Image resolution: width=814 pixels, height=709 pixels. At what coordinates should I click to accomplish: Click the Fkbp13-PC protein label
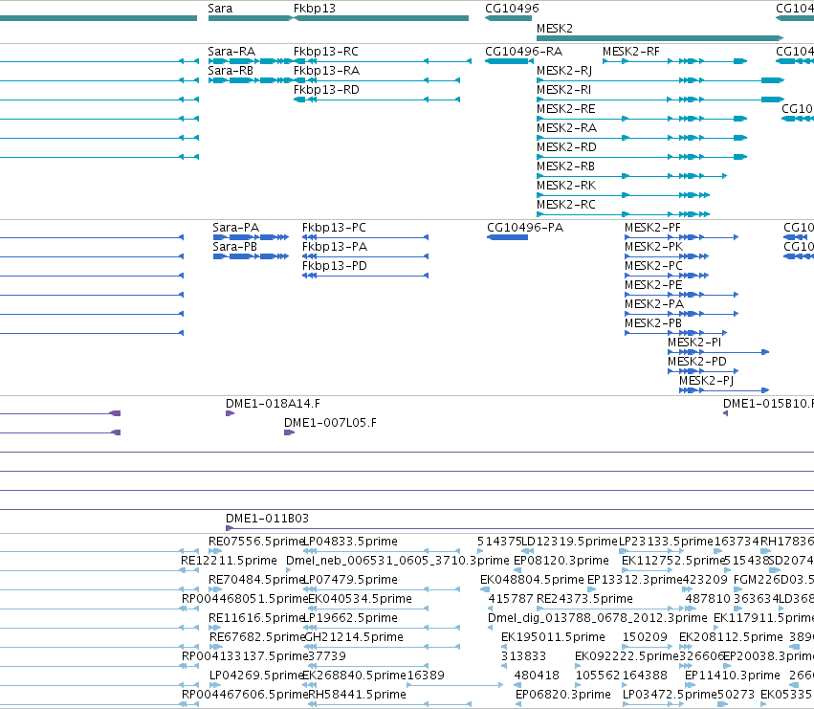[x=334, y=228]
